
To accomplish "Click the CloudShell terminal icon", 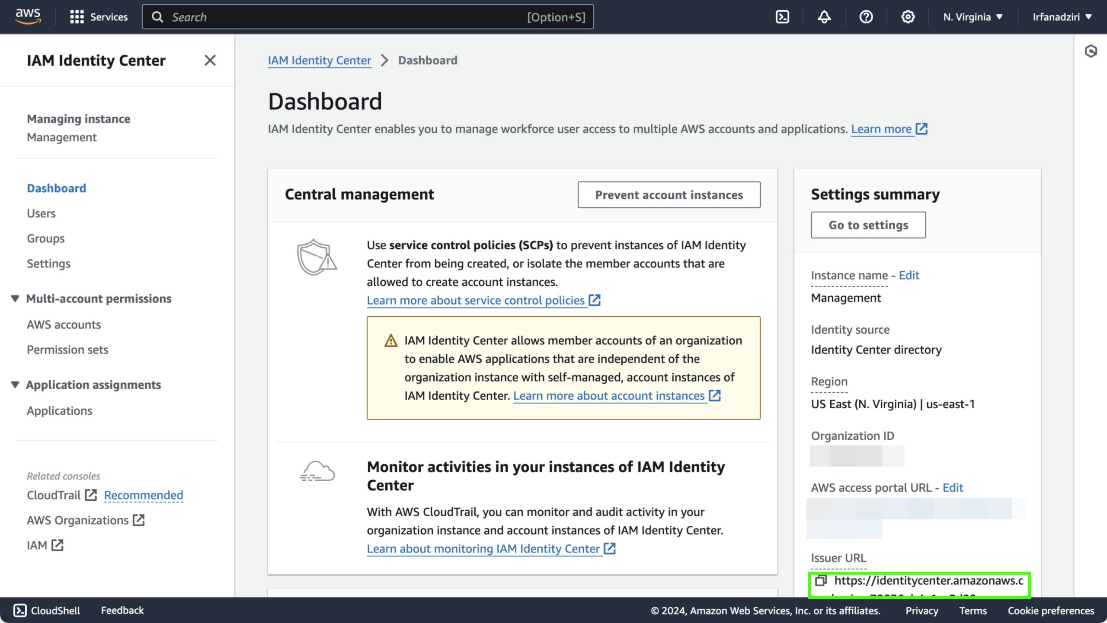I will (x=782, y=17).
